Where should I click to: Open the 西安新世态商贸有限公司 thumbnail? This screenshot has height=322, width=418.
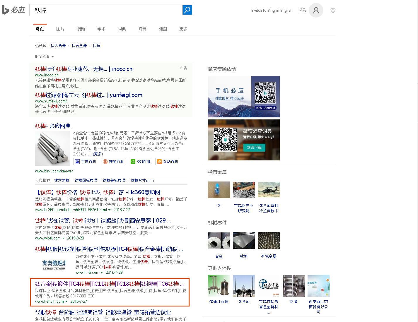(x=318, y=286)
